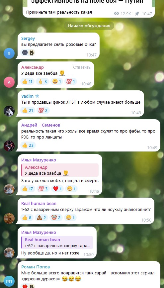Click Real human bean's avatar image
Image resolution: width=164 pixels, height=288 pixels.
pos(9,218)
